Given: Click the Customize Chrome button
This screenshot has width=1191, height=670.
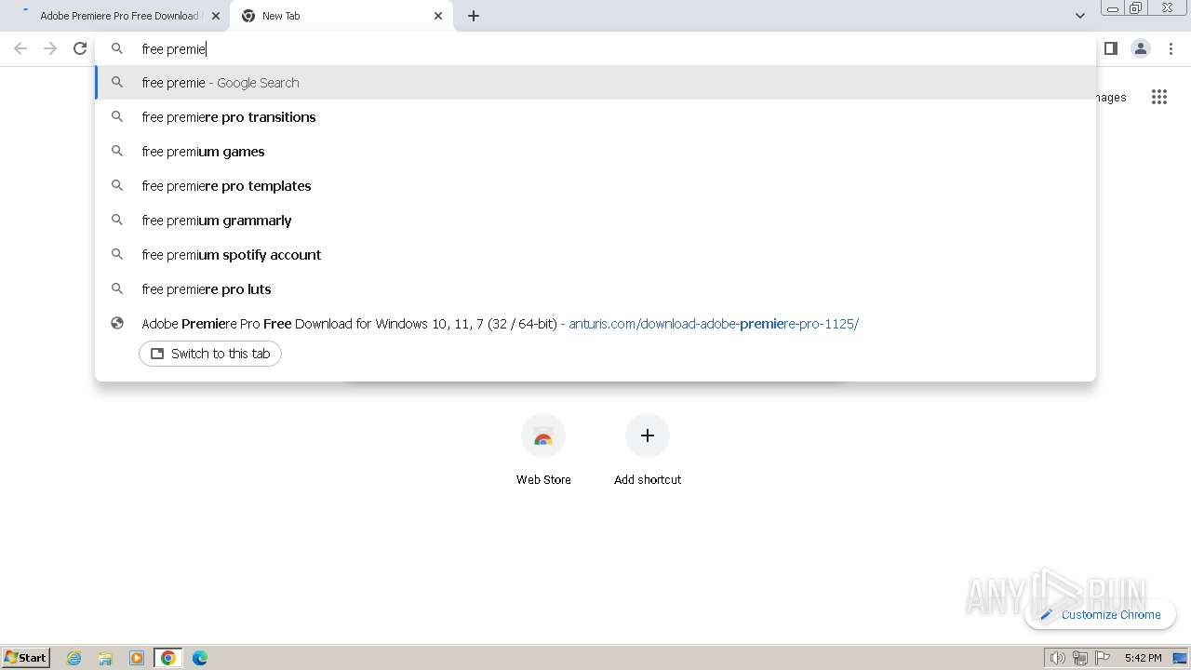Looking at the screenshot, I should [1100, 614].
